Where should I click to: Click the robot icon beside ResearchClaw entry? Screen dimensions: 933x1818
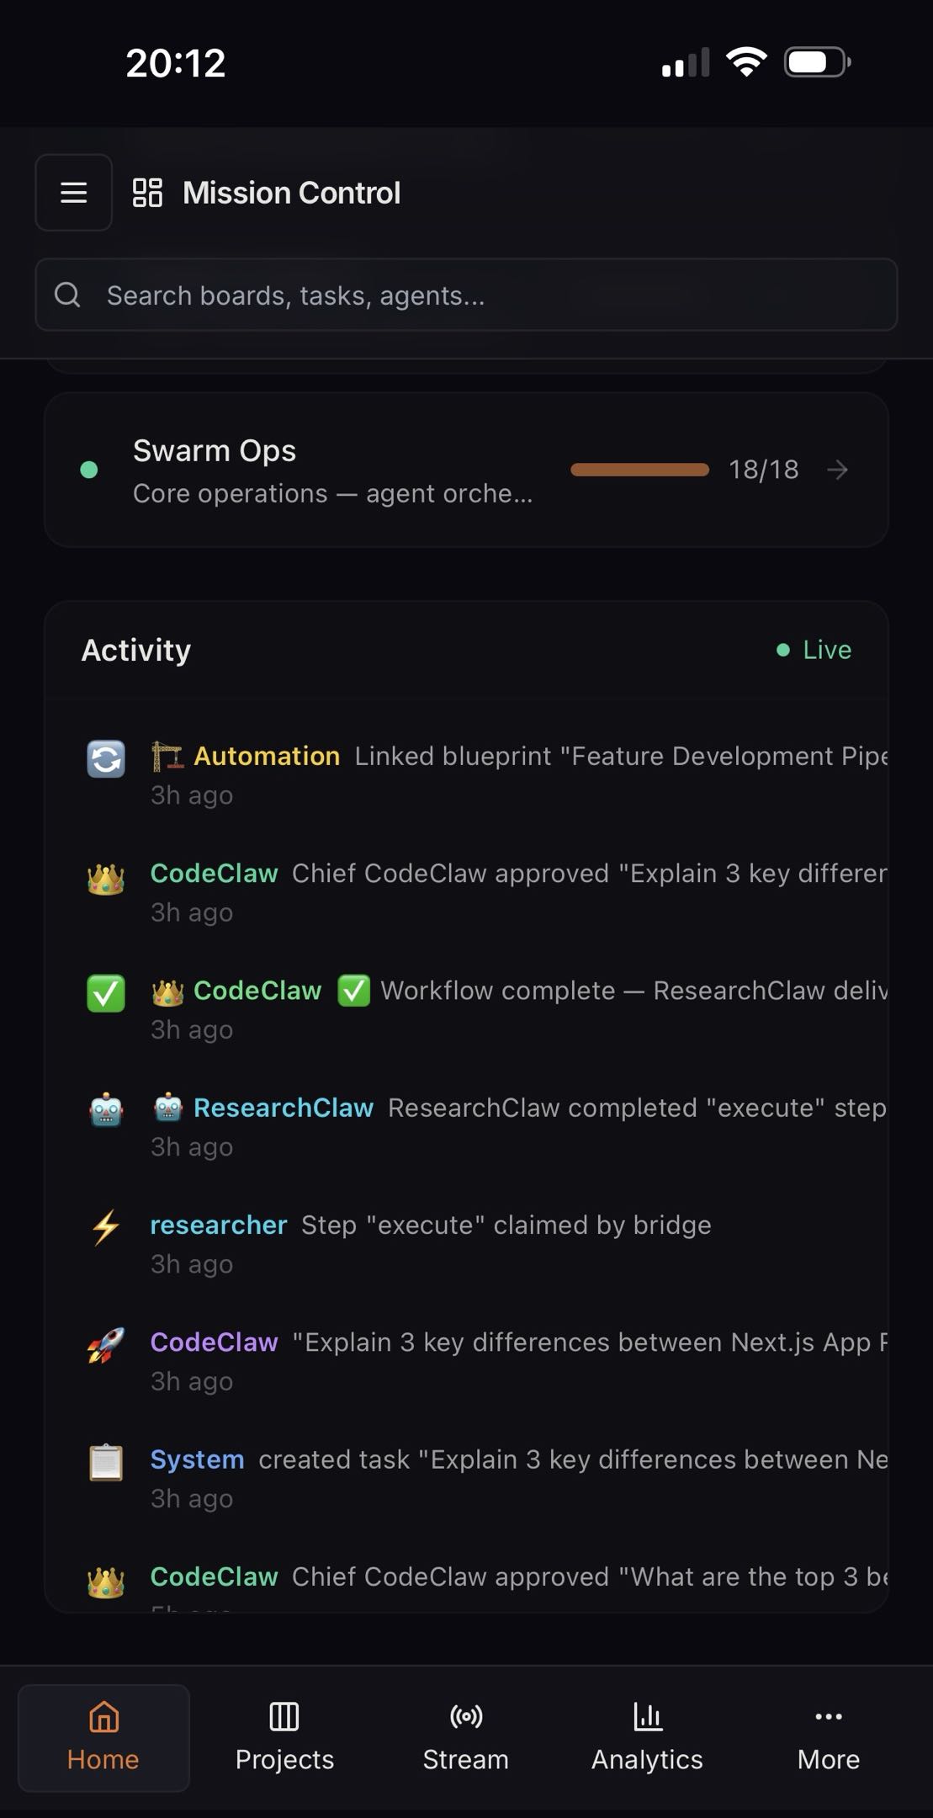pos(104,1109)
